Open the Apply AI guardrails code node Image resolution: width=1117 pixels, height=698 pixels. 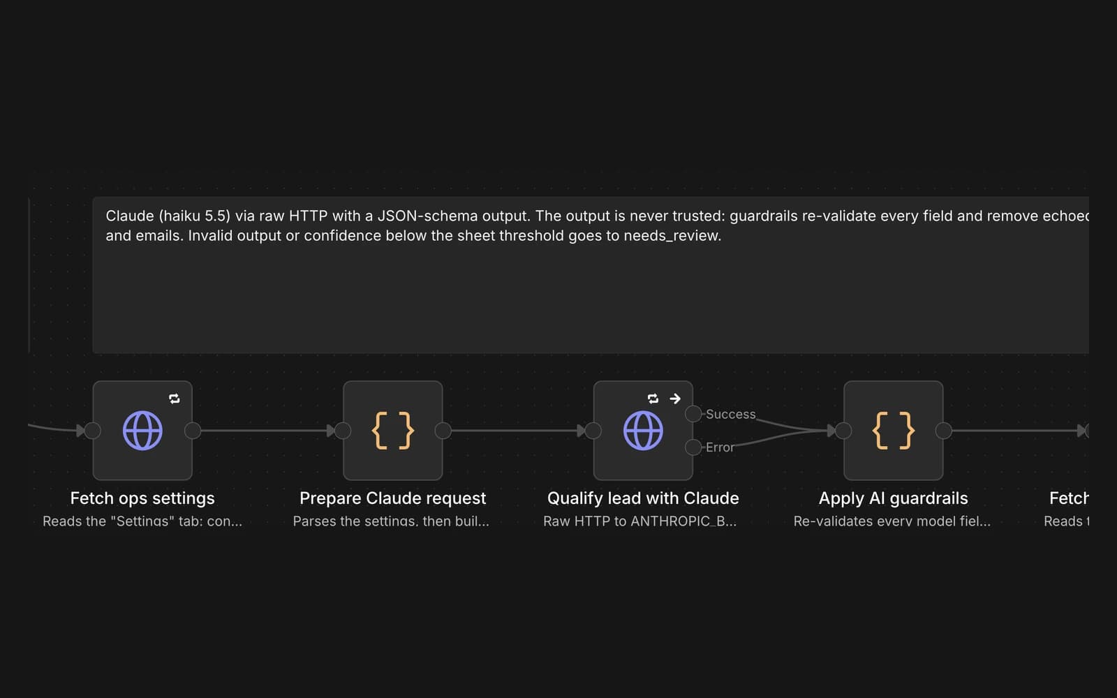894,431
